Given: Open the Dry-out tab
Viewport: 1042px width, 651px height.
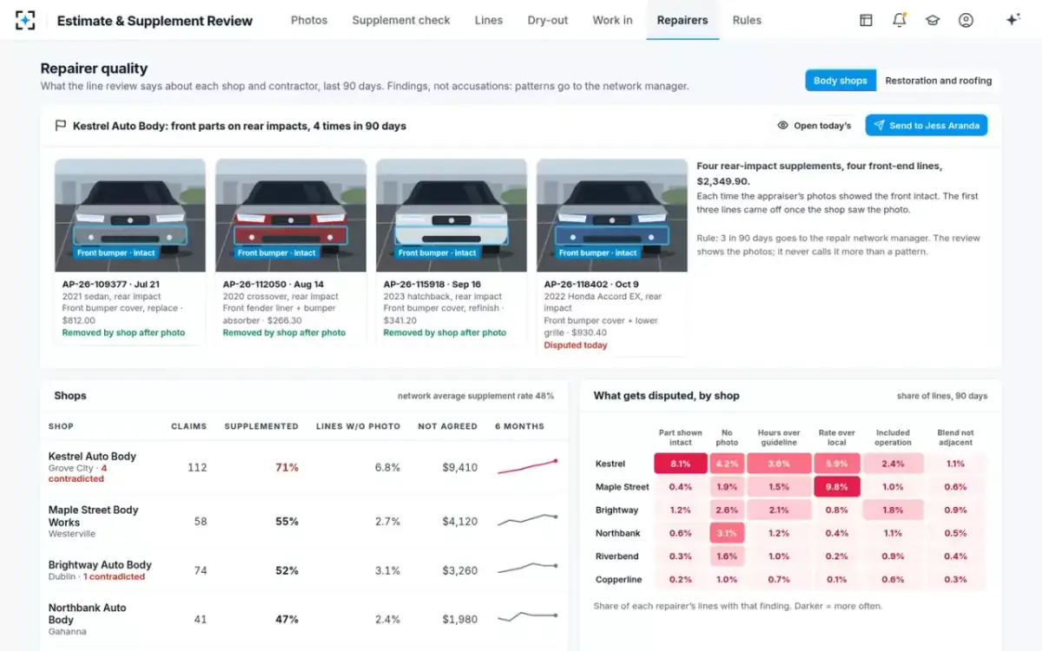Looking at the screenshot, I should tap(548, 20).
